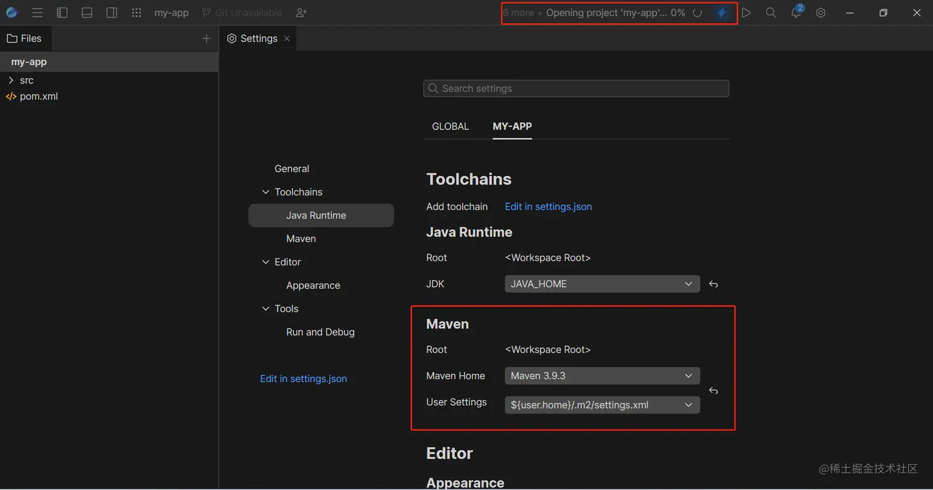Click the Git Unavailable branch indicator
Viewport: 933px width, 490px height.
pyautogui.click(x=242, y=12)
